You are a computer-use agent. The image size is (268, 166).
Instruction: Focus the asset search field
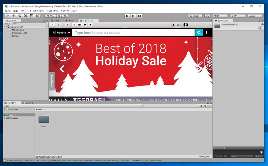(133, 33)
